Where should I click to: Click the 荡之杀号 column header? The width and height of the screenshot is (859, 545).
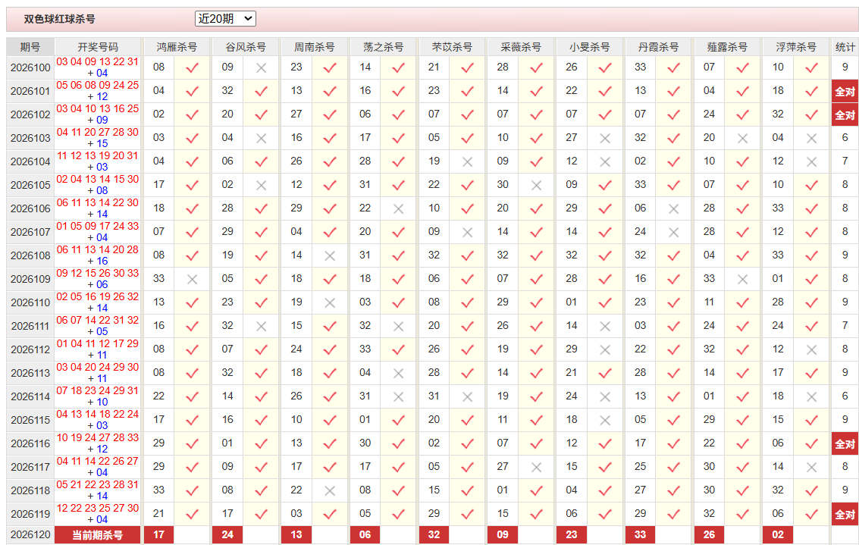coord(383,47)
